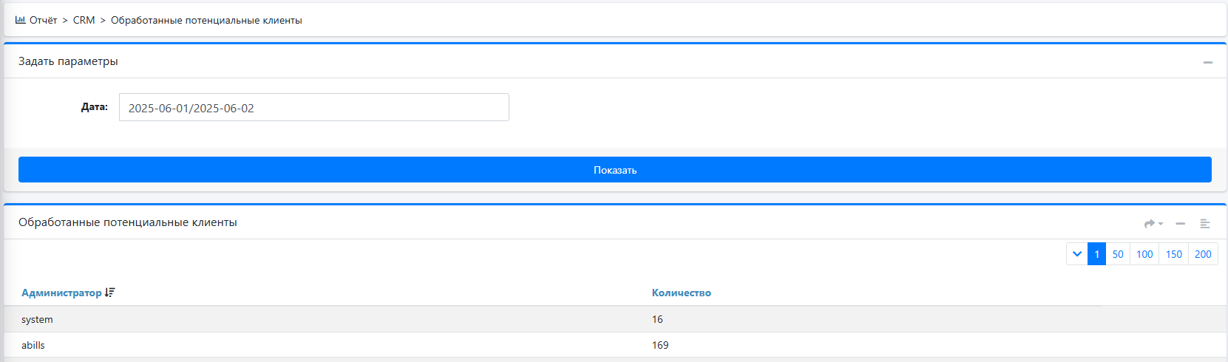Image resolution: width=1228 pixels, height=362 pixels.
Task: Select page size 1
Action: pyautogui.click(x=1096, y=254)
